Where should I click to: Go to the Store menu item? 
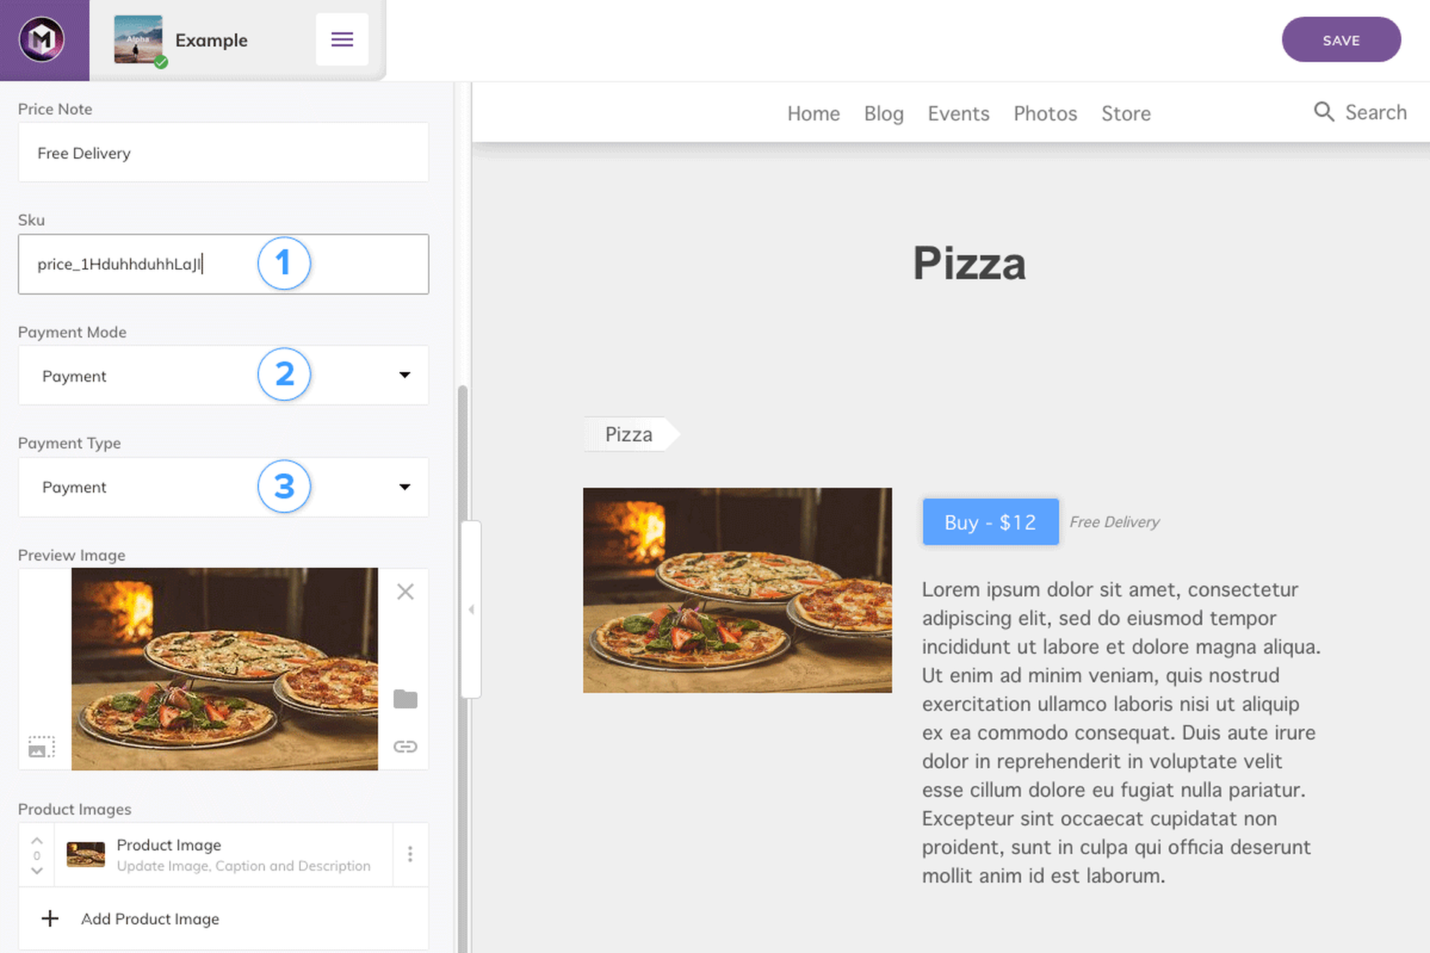coord(1125,113)
